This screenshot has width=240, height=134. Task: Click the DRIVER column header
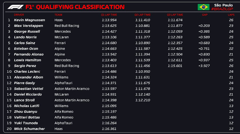pyautogui.click(x=19, y=15)
